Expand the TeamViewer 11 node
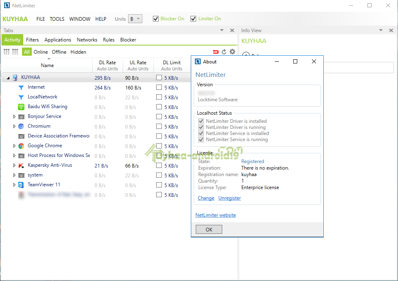This screenshot has width=398, height=281. (x=14, y=185)
